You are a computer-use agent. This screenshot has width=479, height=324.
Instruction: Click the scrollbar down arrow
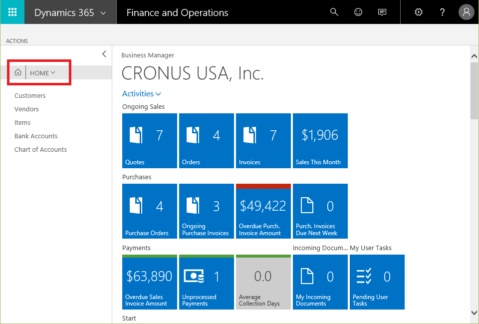474,313
